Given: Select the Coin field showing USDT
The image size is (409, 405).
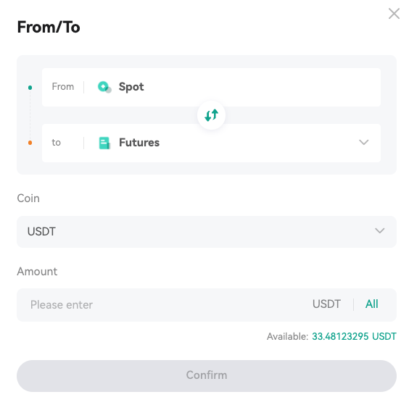Looking at the screenshot, I should (207, 232).
